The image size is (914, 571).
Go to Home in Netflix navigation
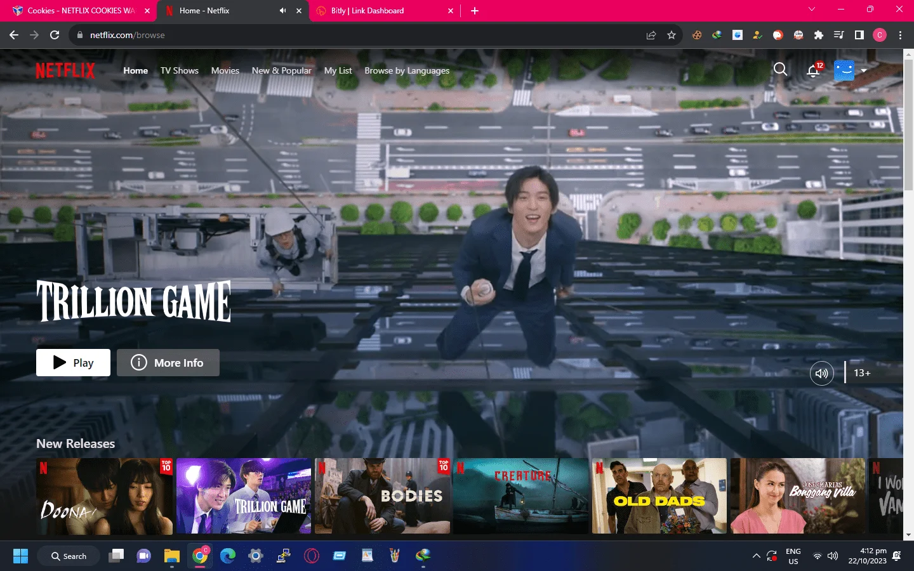[136, 70]
